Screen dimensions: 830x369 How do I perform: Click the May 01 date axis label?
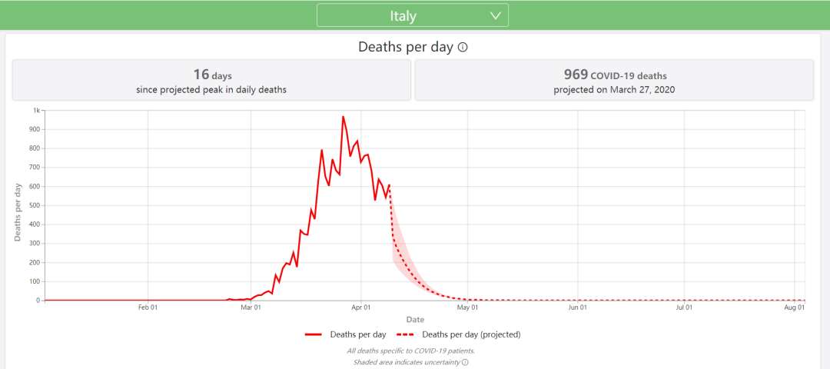(467, 307)
